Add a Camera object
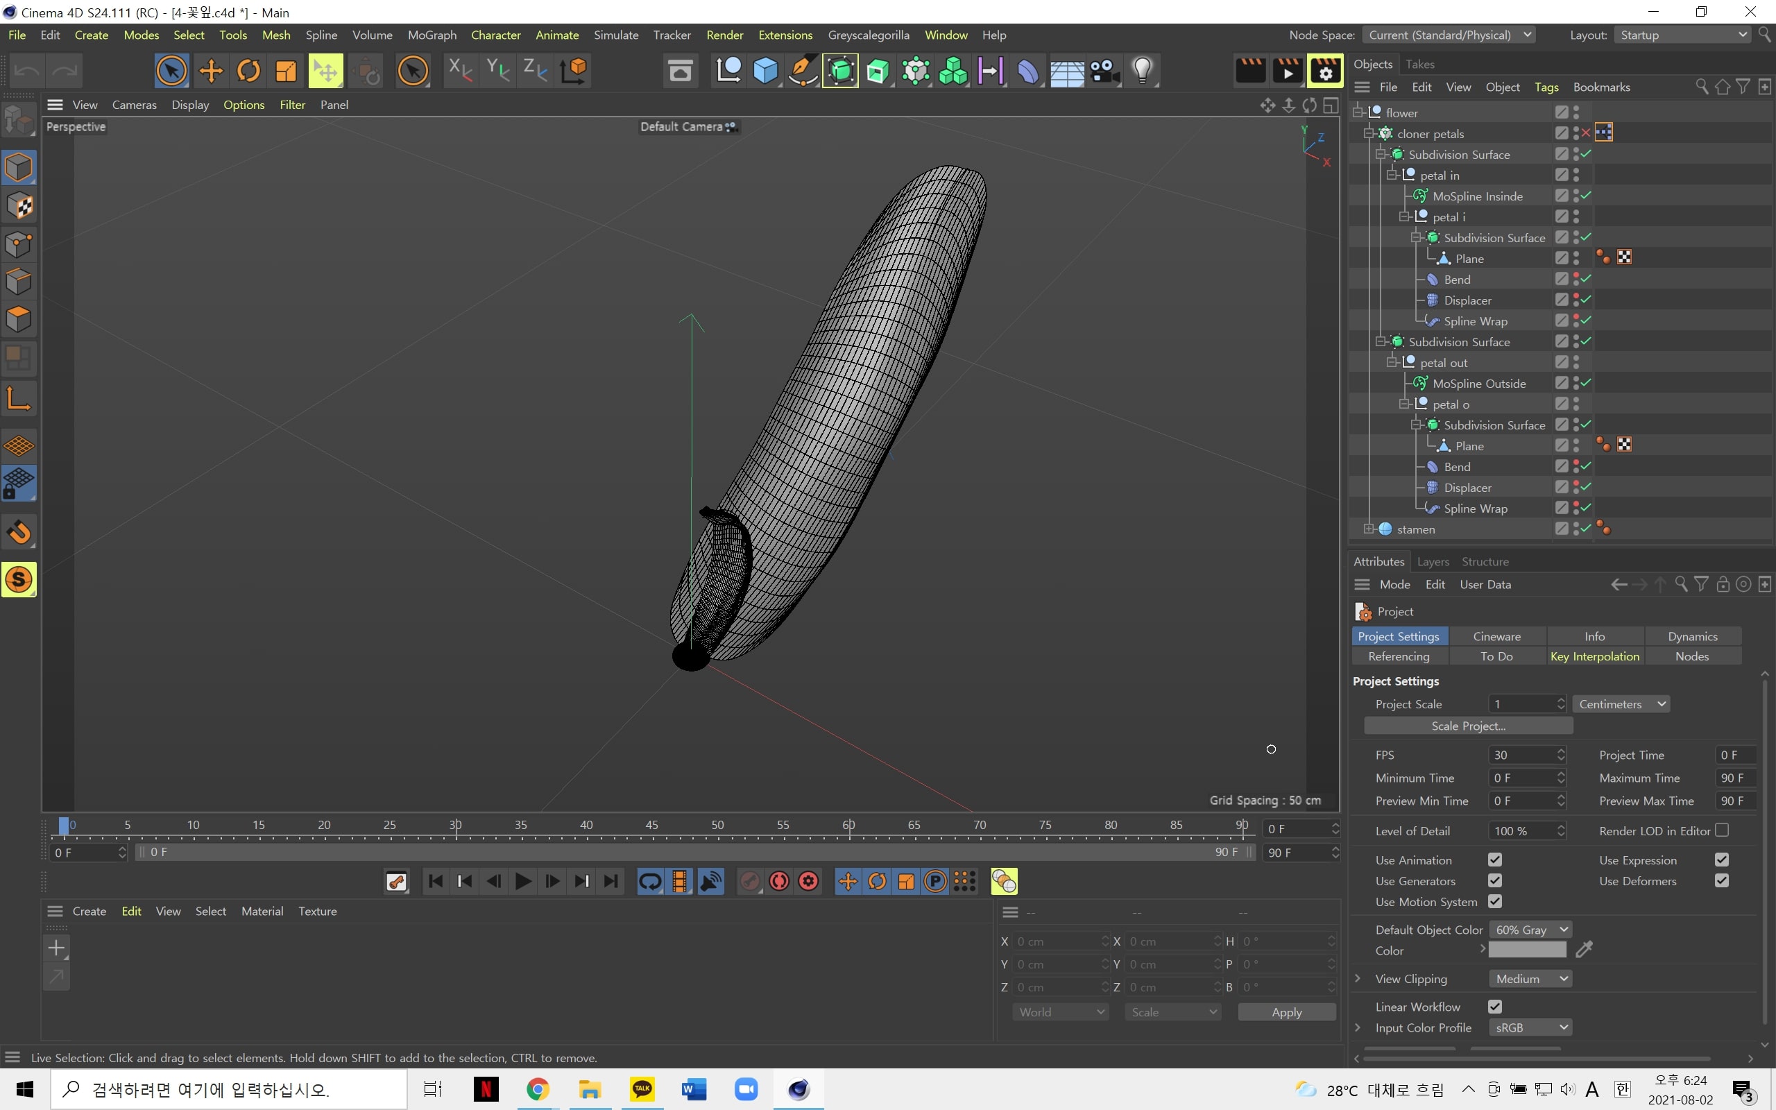 click(1104, 71)
